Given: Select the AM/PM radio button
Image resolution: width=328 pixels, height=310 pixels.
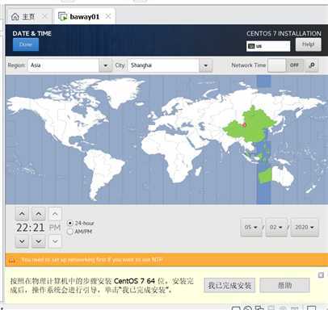Looking at the screenshot, I should pyautogui.click(x=70, y=232).
